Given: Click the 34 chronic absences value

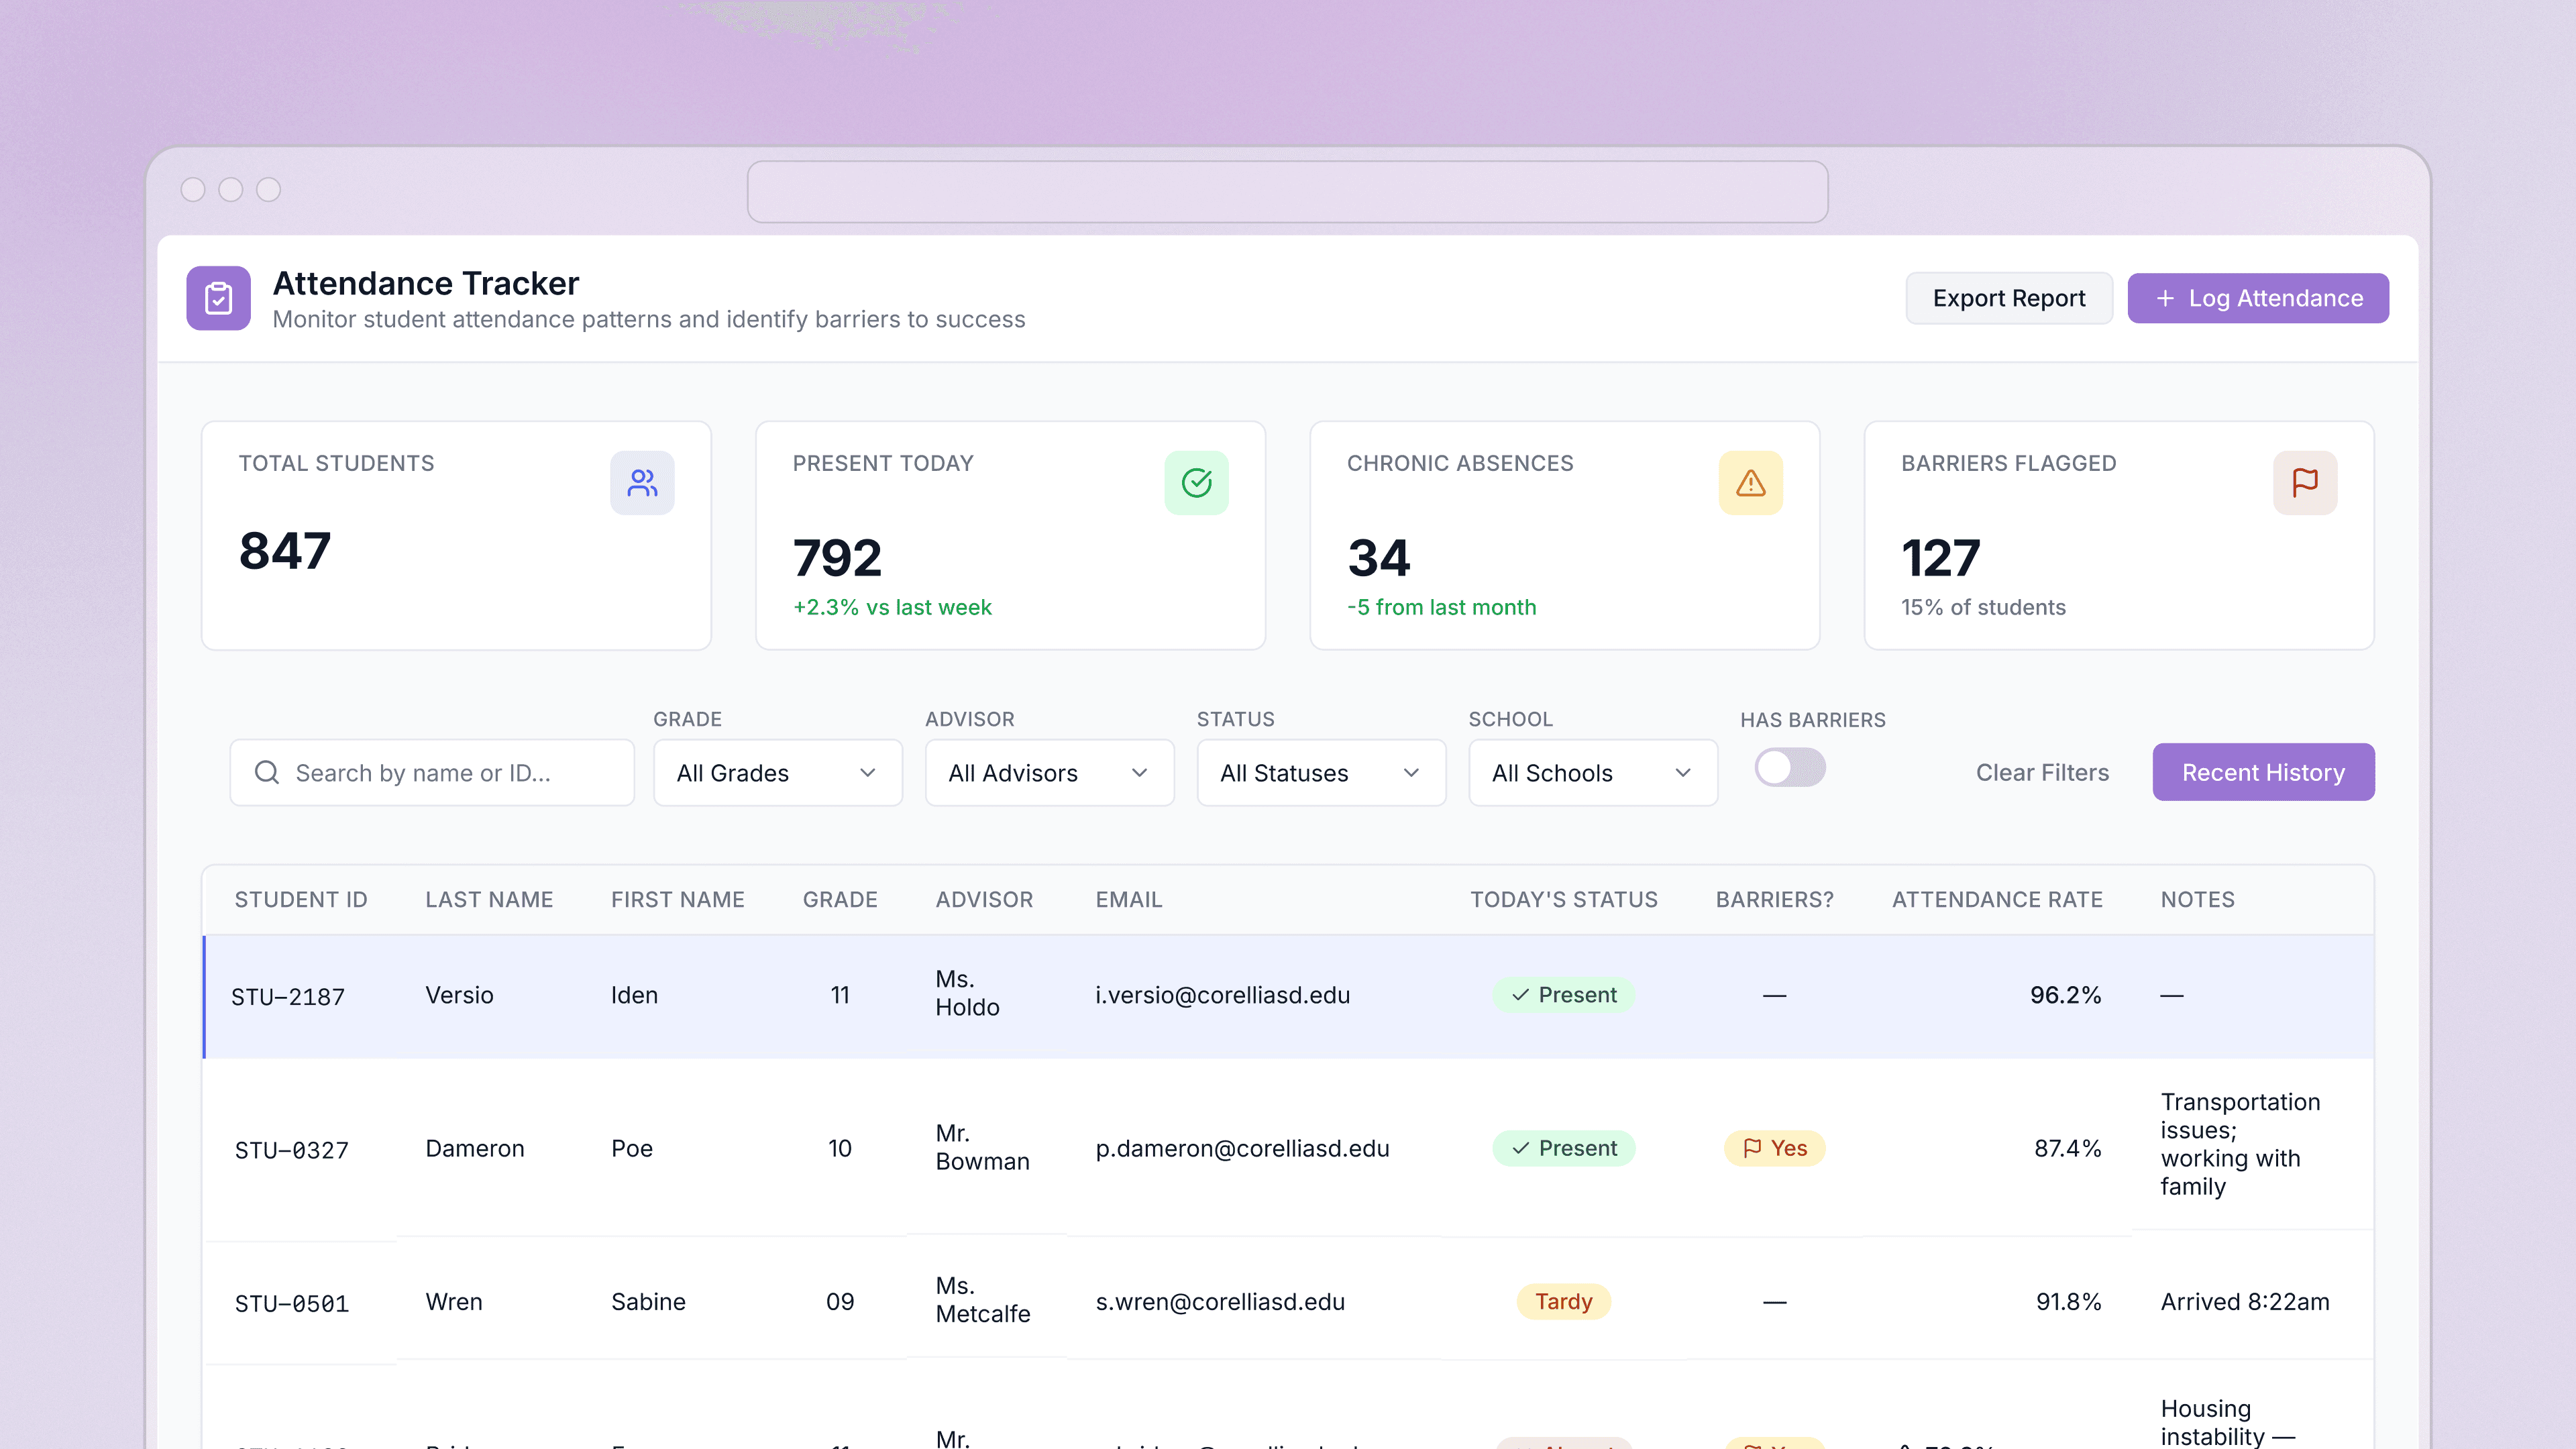Looking at the screenshot, I should pos(1379,558).
